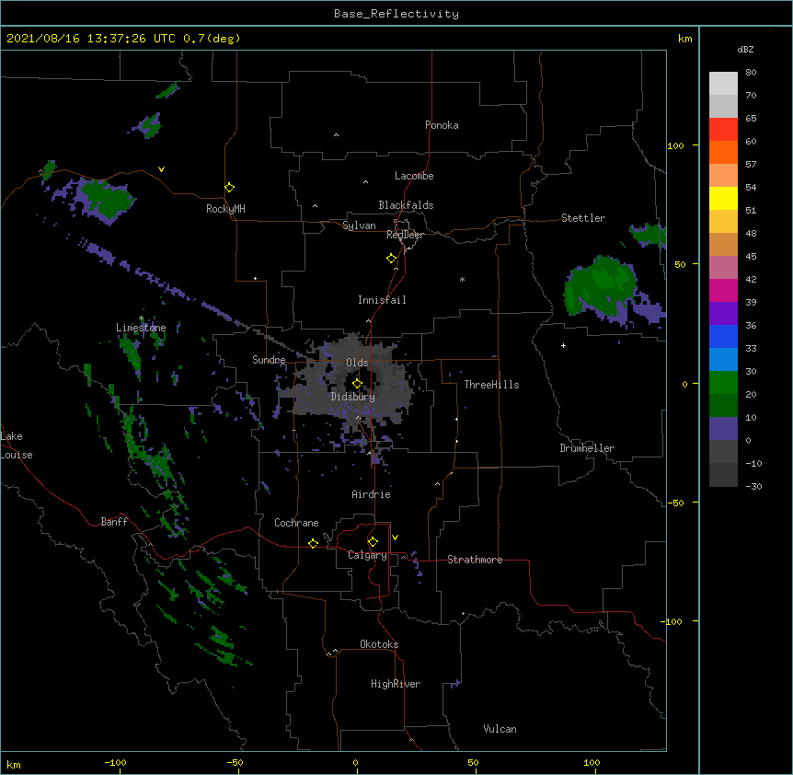
Task: Select the RockyMH label
Action: [225, 209]
